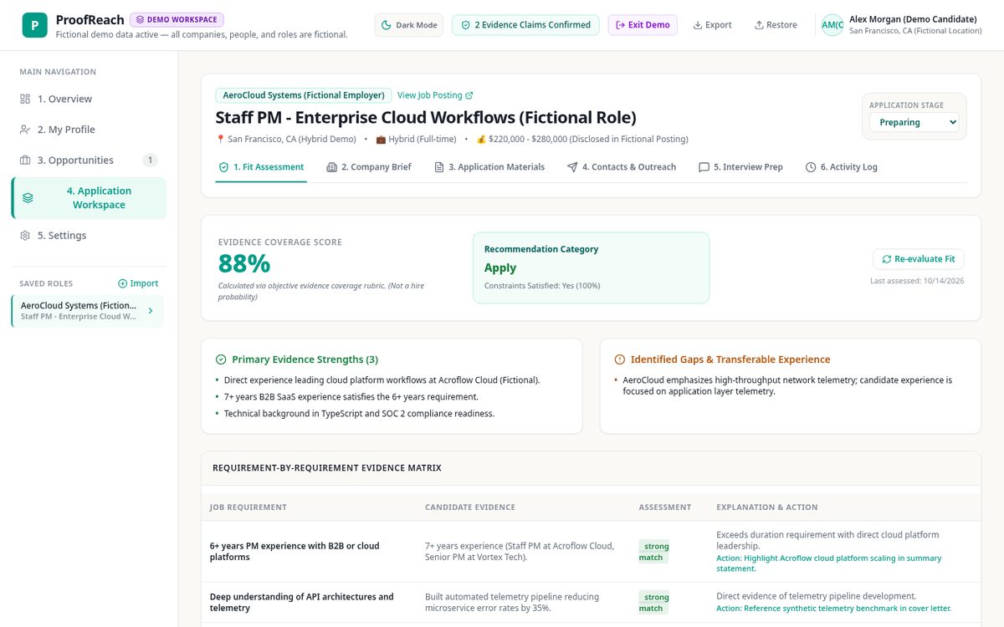Image resolution: width=1004 pixels, height=627 pixels.
Task: Click the Alex Morgan avatar circle
Action: [x=832, y=25]
